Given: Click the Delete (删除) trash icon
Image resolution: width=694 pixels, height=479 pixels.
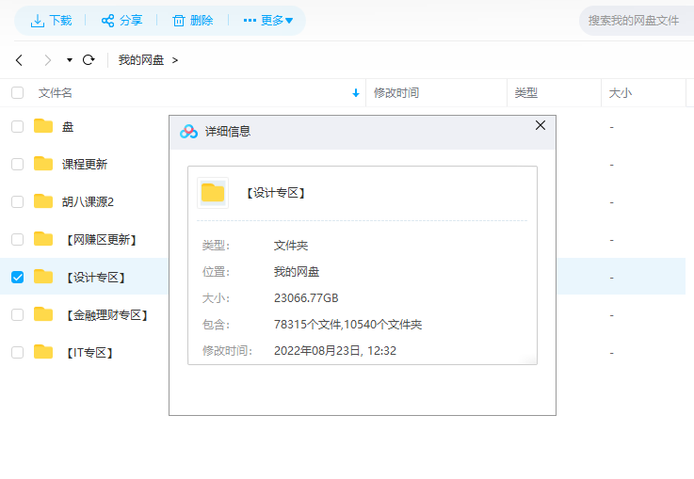Looking at the screenshot, I should click(x=178, y=20).
